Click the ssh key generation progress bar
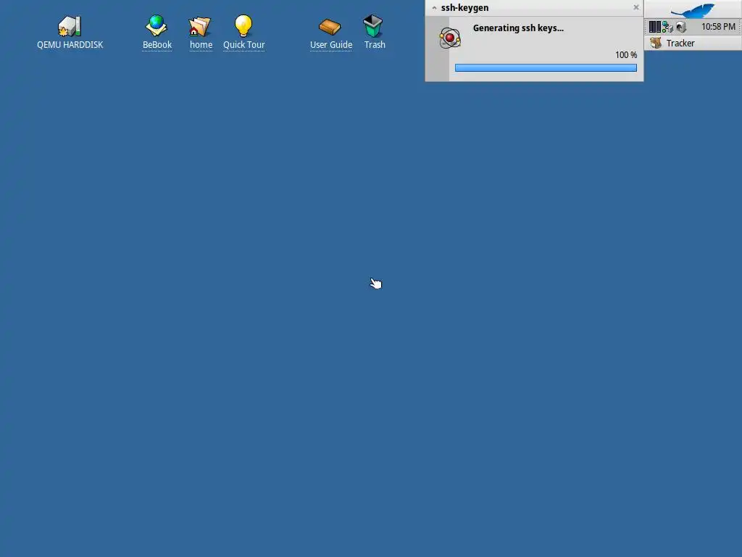Viewport: 742px width, 557px height. pos(546,67)
